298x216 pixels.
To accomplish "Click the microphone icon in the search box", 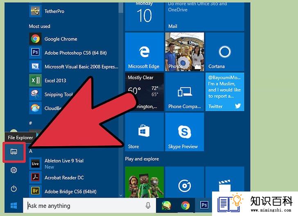I will click(148, 205).
